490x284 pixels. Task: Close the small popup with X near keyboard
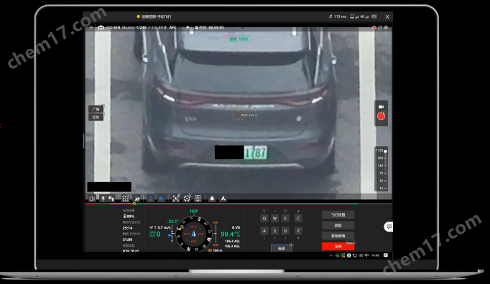[x=291, y=245]
